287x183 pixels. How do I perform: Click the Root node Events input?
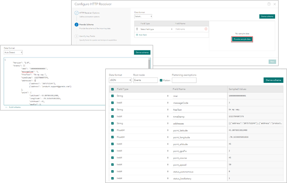pos(145,80)
